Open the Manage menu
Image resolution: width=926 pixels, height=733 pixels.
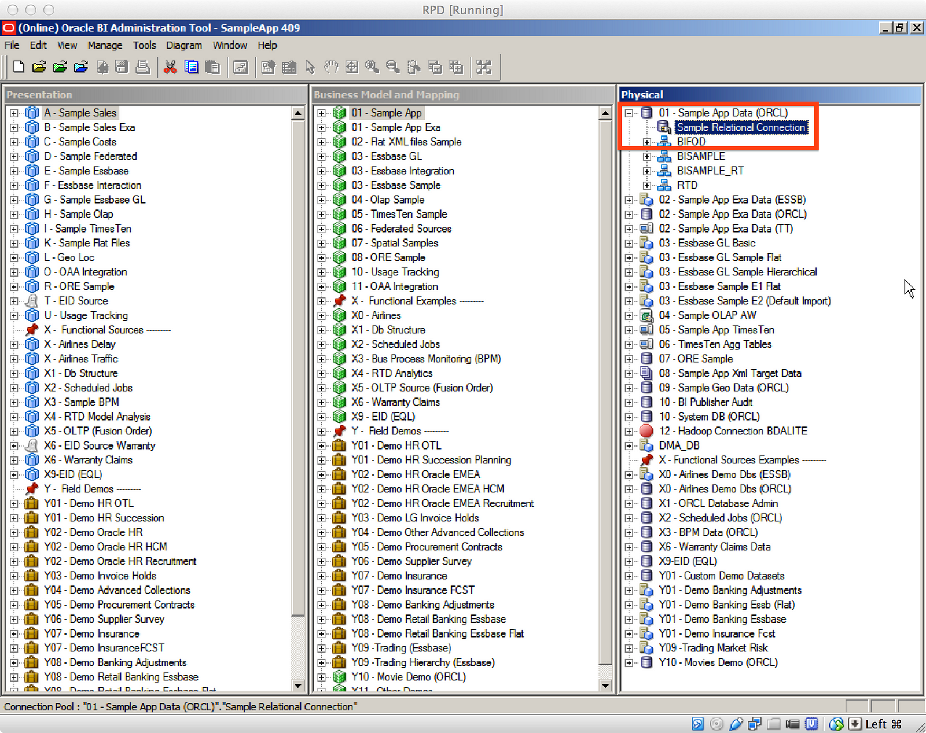point(105,45)
